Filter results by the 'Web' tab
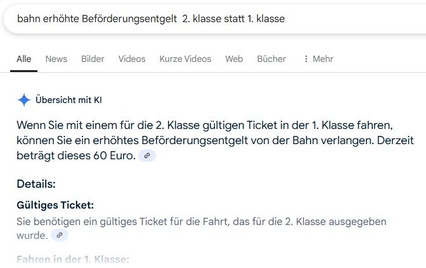The height and width of the screenshot is (268, 426). (234, 59)
